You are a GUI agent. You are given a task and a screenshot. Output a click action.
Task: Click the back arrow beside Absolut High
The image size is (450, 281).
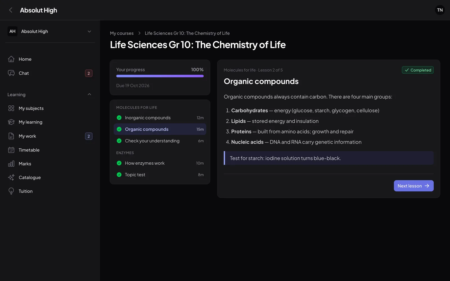coord(11,10)
